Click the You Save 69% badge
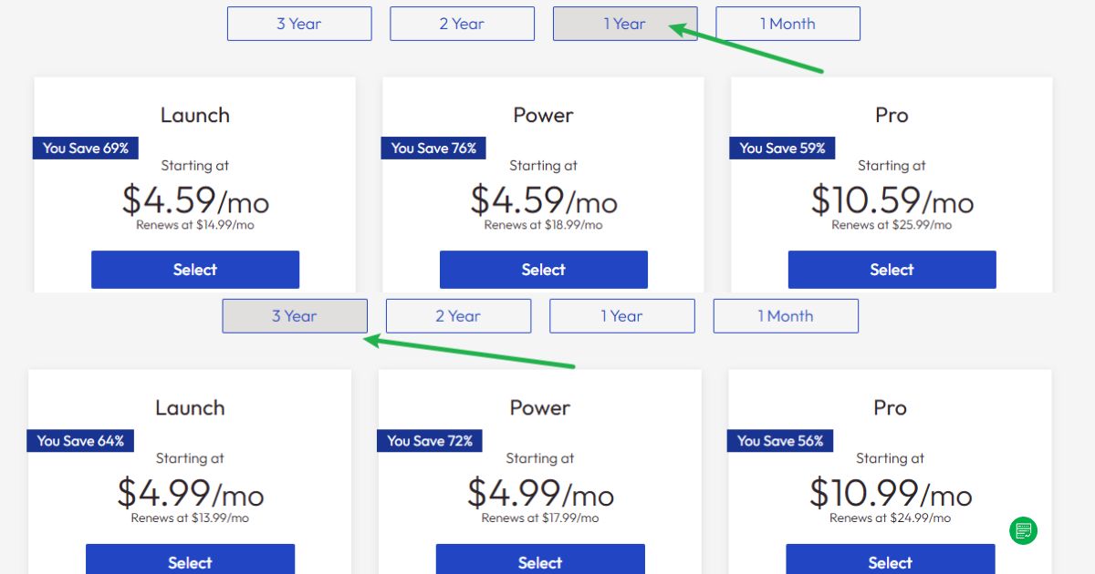The image size is (1095, 574). (x=85, y=148)
